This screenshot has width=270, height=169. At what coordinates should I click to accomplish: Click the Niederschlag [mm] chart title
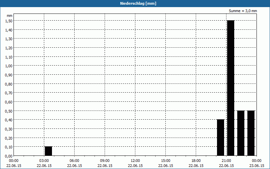coord(138,3)
